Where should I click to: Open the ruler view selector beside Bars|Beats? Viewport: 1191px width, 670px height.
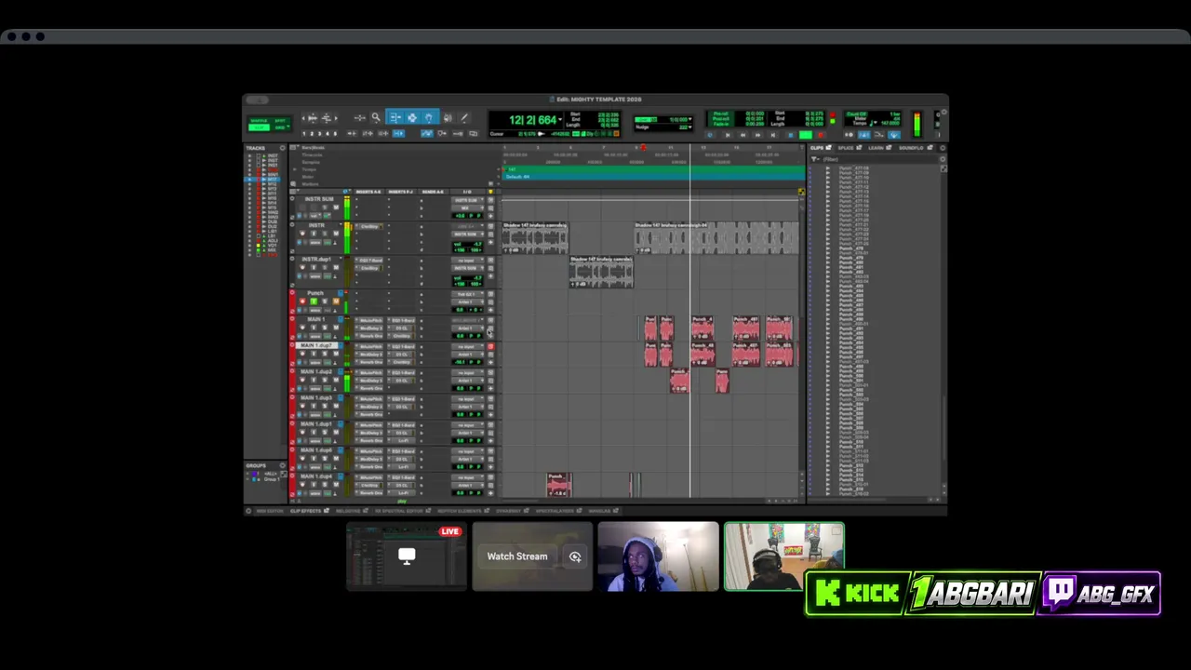tap(295, 147)
